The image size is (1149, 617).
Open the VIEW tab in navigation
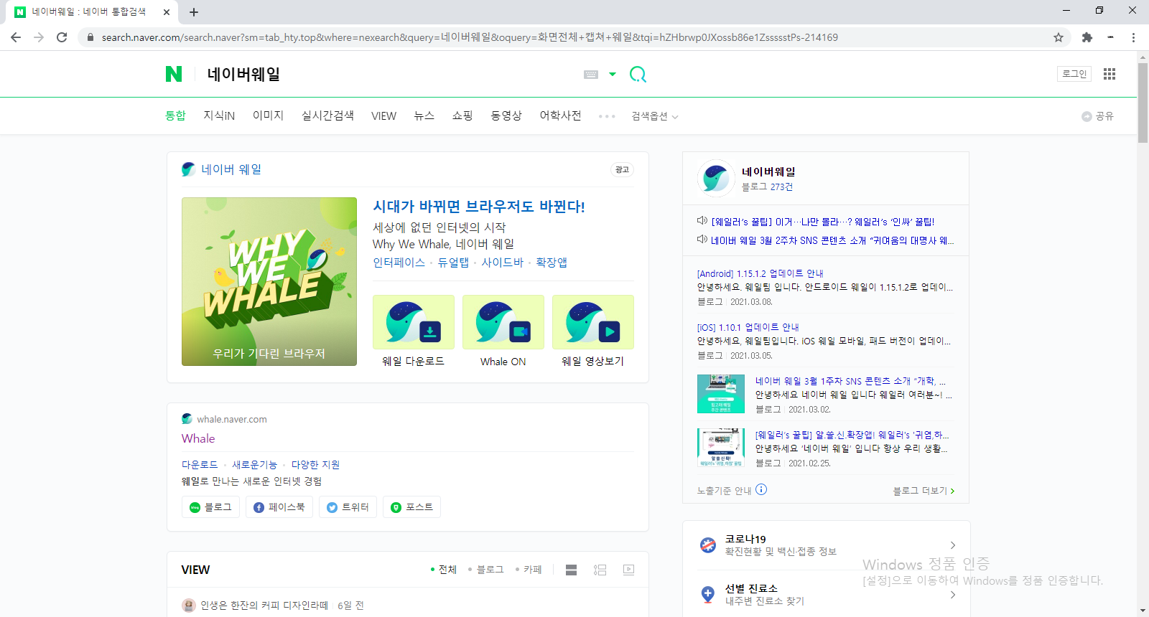[383, 116]
